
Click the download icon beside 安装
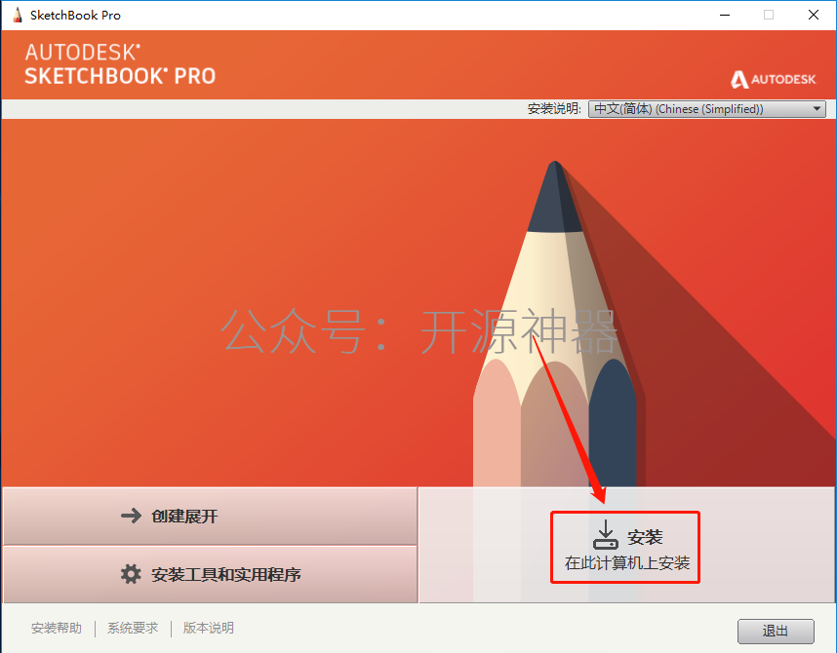coord(606,535)
